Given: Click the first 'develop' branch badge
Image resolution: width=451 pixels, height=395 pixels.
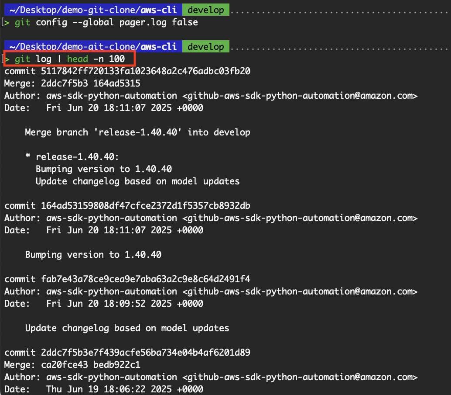Looking at the screenshot, I should [205, 10].
